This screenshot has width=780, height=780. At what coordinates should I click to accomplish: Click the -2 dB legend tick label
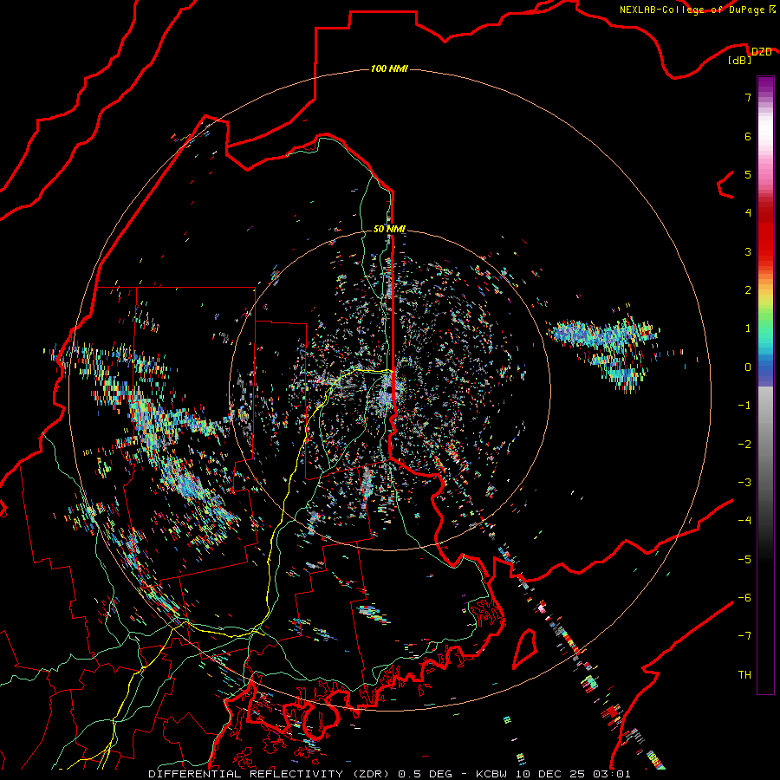[744, 445]
